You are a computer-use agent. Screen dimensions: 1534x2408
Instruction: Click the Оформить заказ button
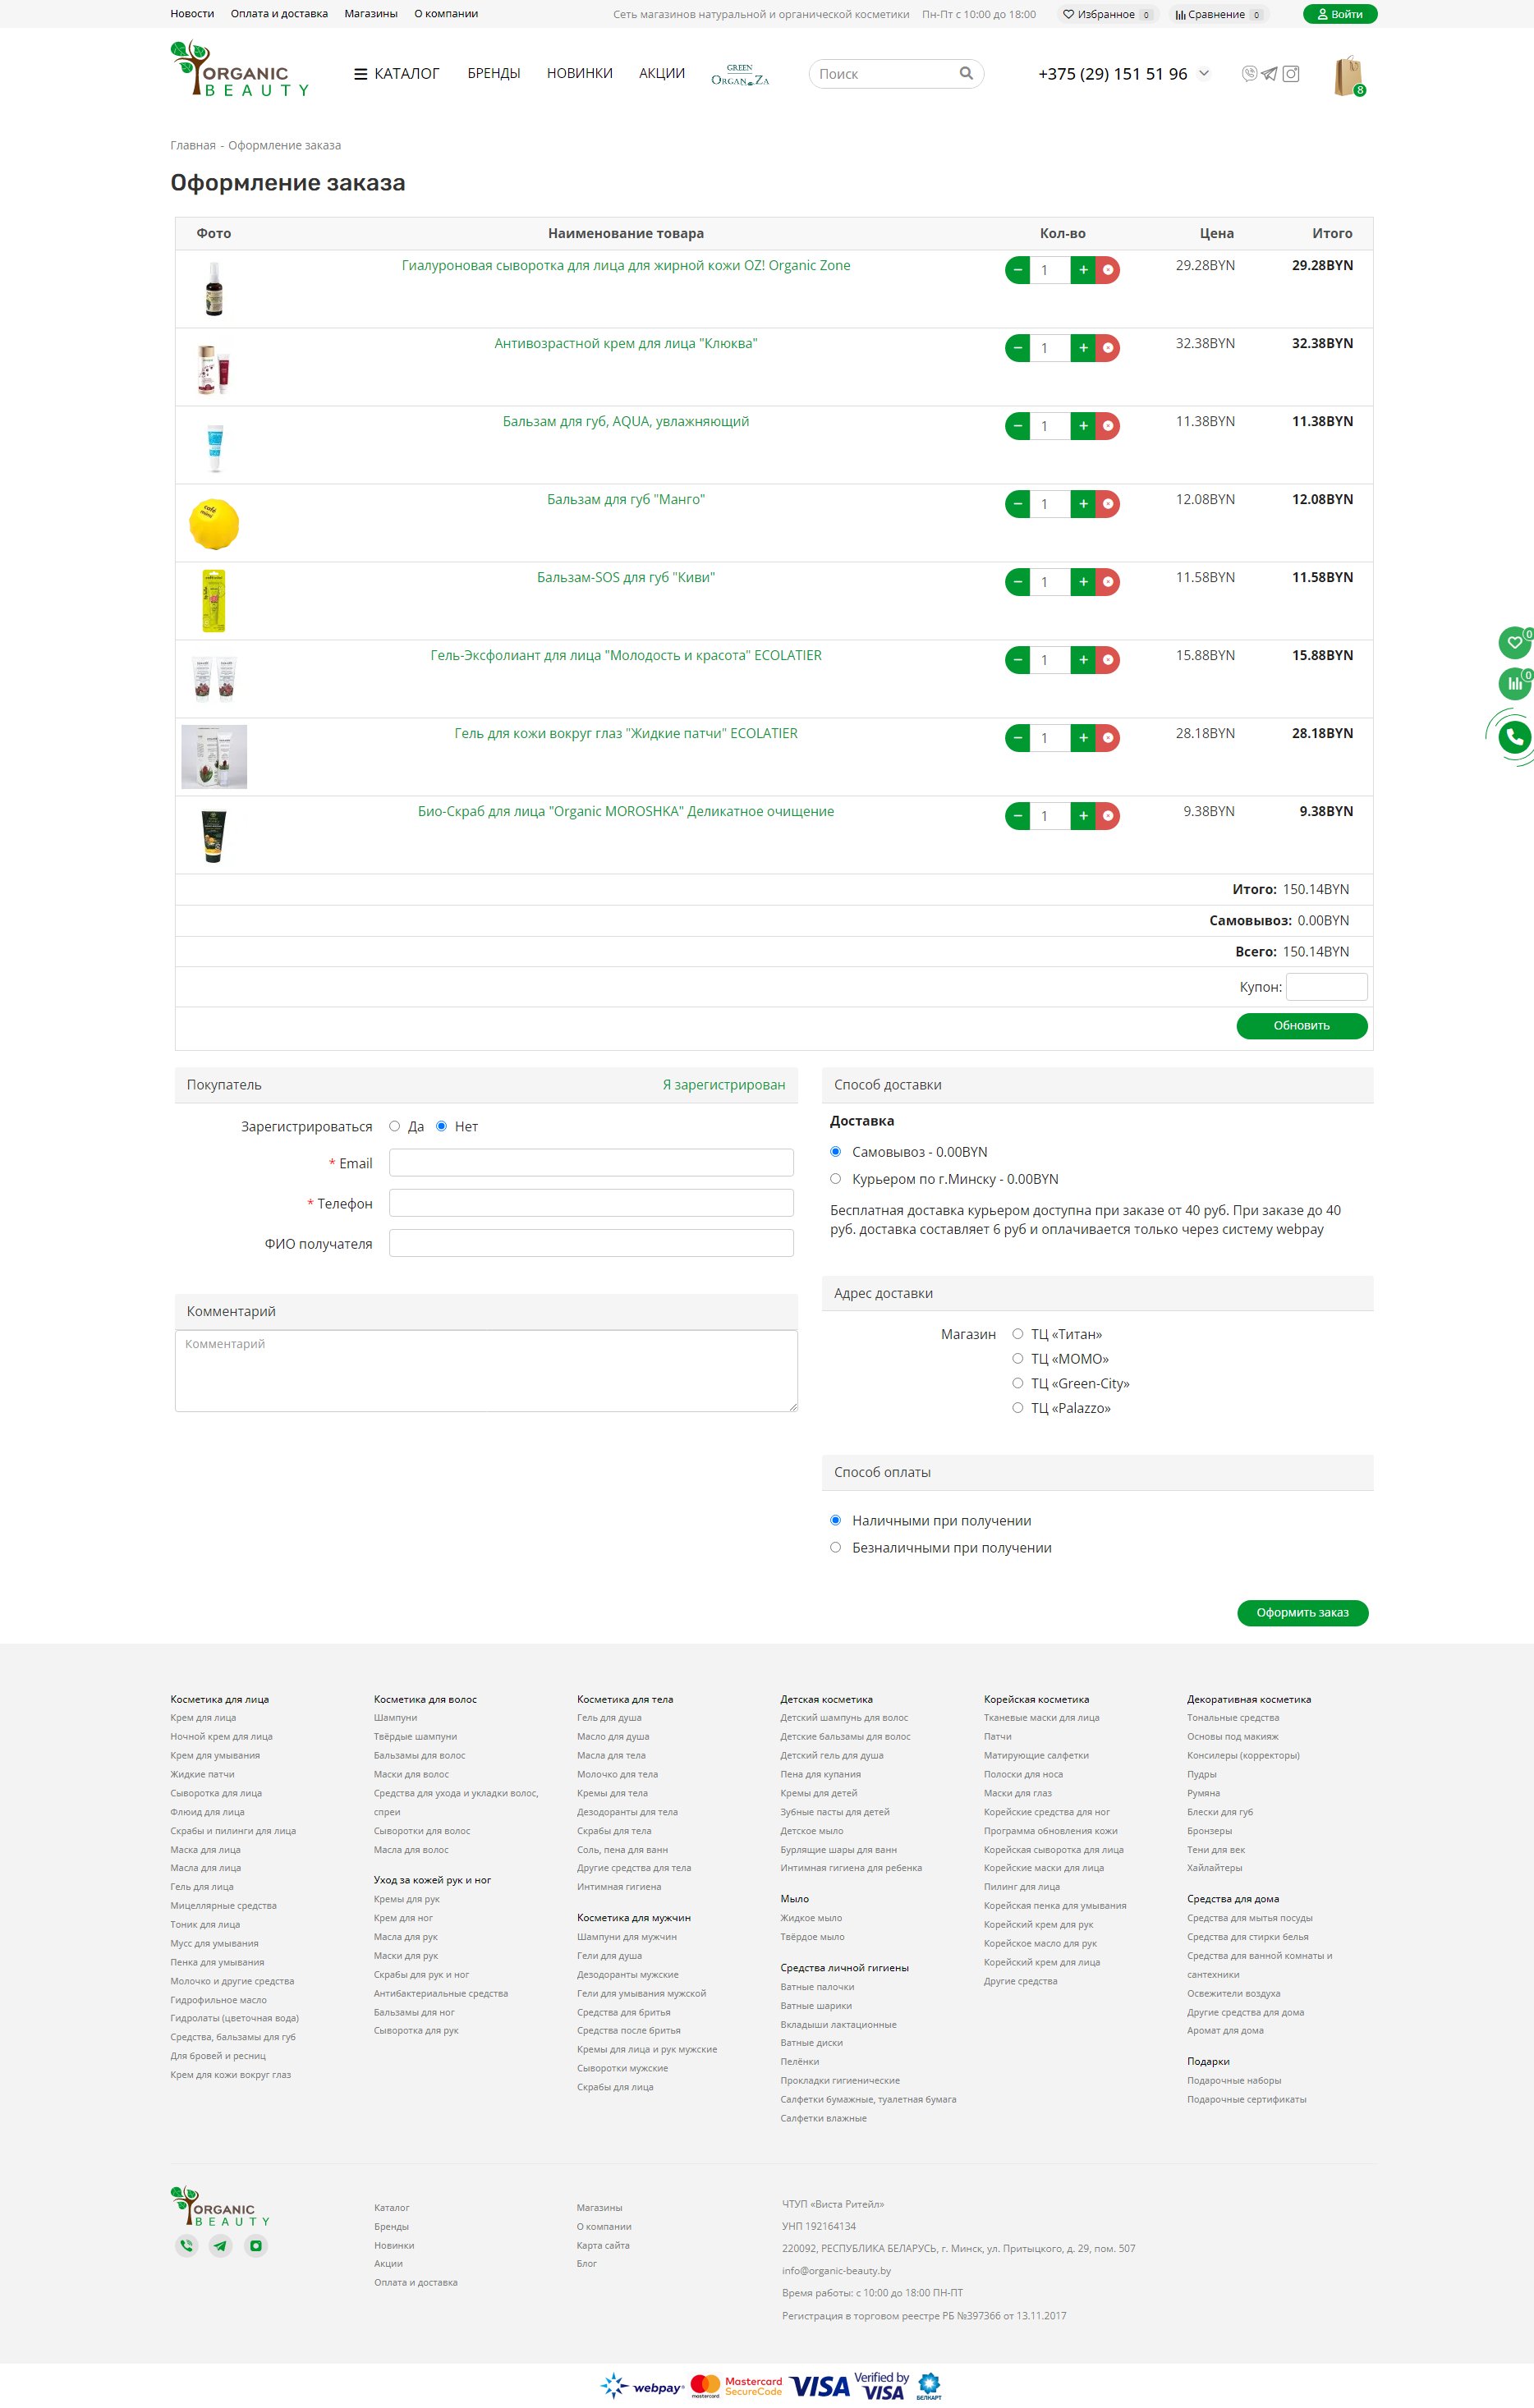click(x=1302, y=1612)
